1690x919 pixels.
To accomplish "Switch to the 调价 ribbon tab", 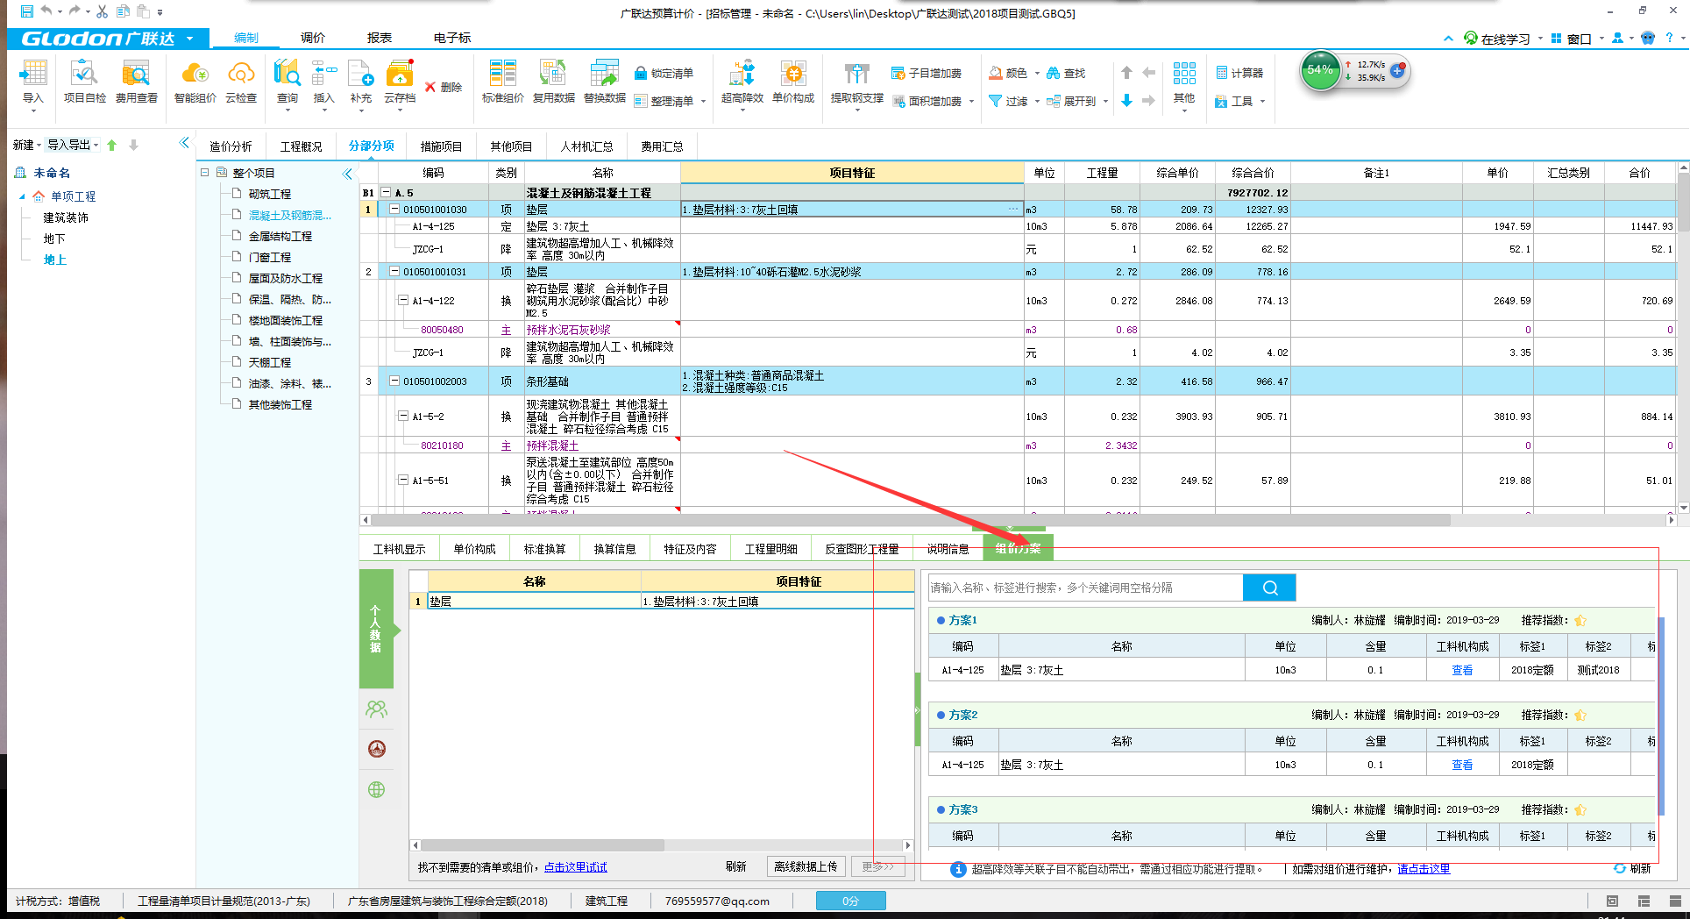I will point(312,38).
